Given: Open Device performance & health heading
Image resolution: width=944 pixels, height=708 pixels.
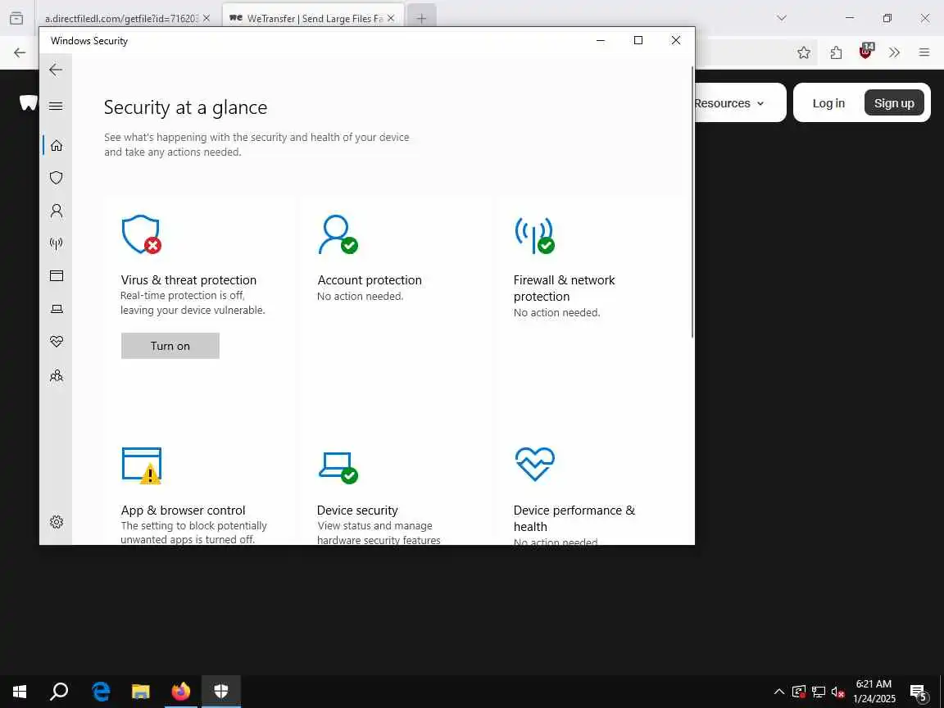Looking at the screenshot, I should tap(574, 519).
